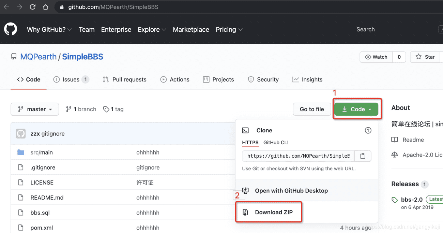Copy the clone URL with the clipboard icon
Viewport: 443px width, 233px height.
click(x=363, y=156)
